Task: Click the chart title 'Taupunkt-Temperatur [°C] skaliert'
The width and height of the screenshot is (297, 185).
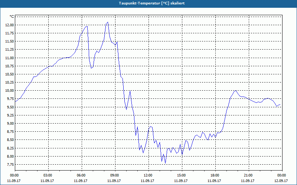Action: [152, 3]
